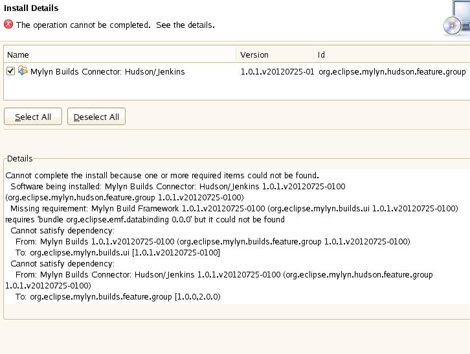Click the 'Details' group label
Screen dimensions: 470x354
point(20,159)
